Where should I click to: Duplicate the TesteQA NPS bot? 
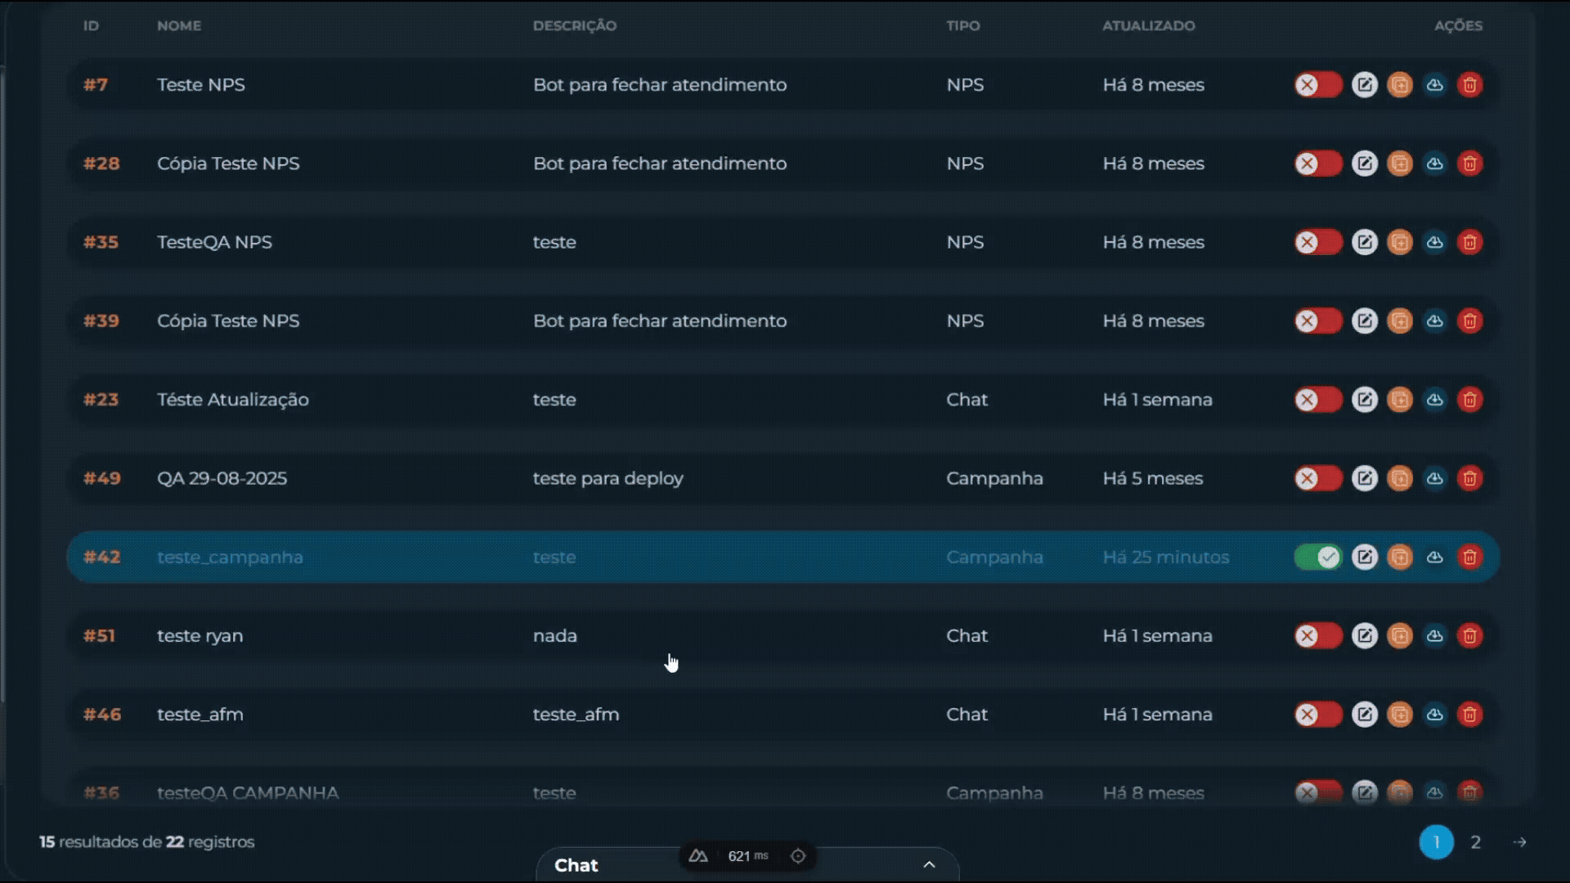(x=1400, y=242)
